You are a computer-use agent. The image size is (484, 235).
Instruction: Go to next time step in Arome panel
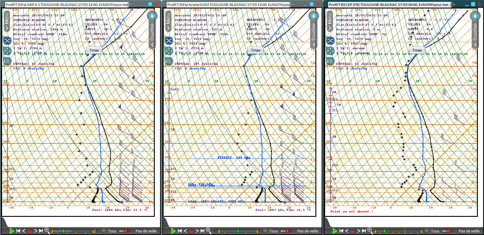[197, 231]
